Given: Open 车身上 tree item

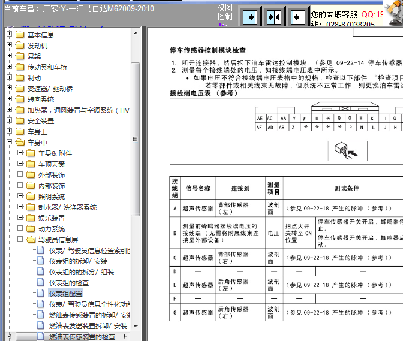Looking at the screenshot, I should pos(38,132).
